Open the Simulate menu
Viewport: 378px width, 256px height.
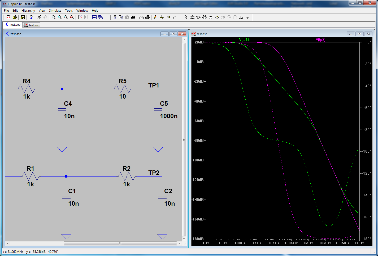[x=55, y=11]
